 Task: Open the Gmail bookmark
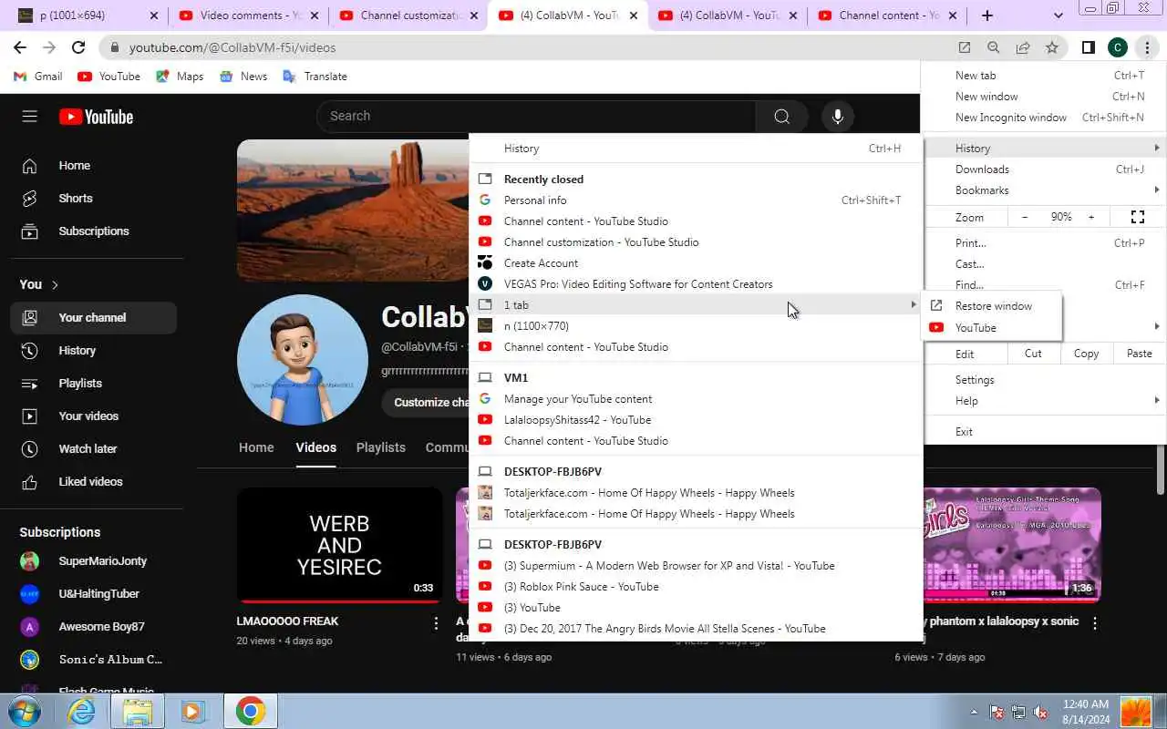[x=38, y=77]
